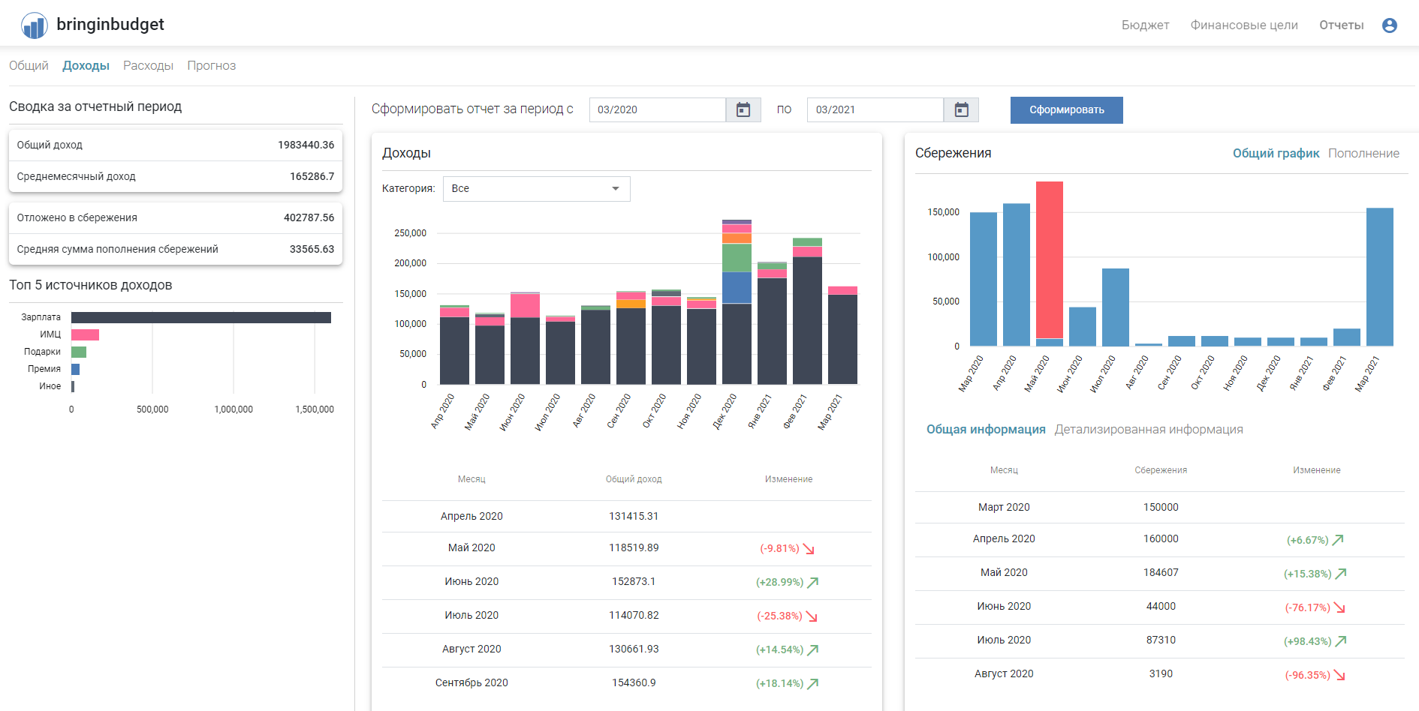
Task: Click the down arrow icon for May 2020 income
Action: click(x=809, y=549)
